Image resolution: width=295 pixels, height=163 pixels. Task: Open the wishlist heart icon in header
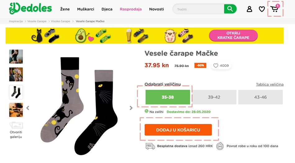(x=262, y=9)
